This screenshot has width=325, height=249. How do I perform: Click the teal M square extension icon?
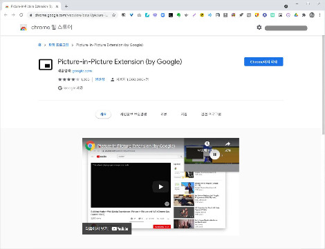(x=272, y=15)
